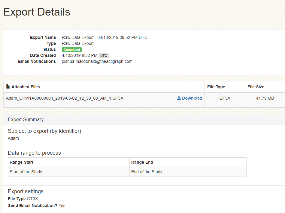Viewport: 285px width, 213px height.
Task: Click the Export Details page heading
Action: click(37, 12)
